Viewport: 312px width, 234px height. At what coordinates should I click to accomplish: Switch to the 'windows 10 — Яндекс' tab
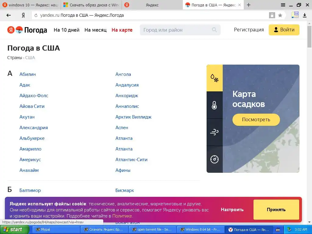[30, 5]
